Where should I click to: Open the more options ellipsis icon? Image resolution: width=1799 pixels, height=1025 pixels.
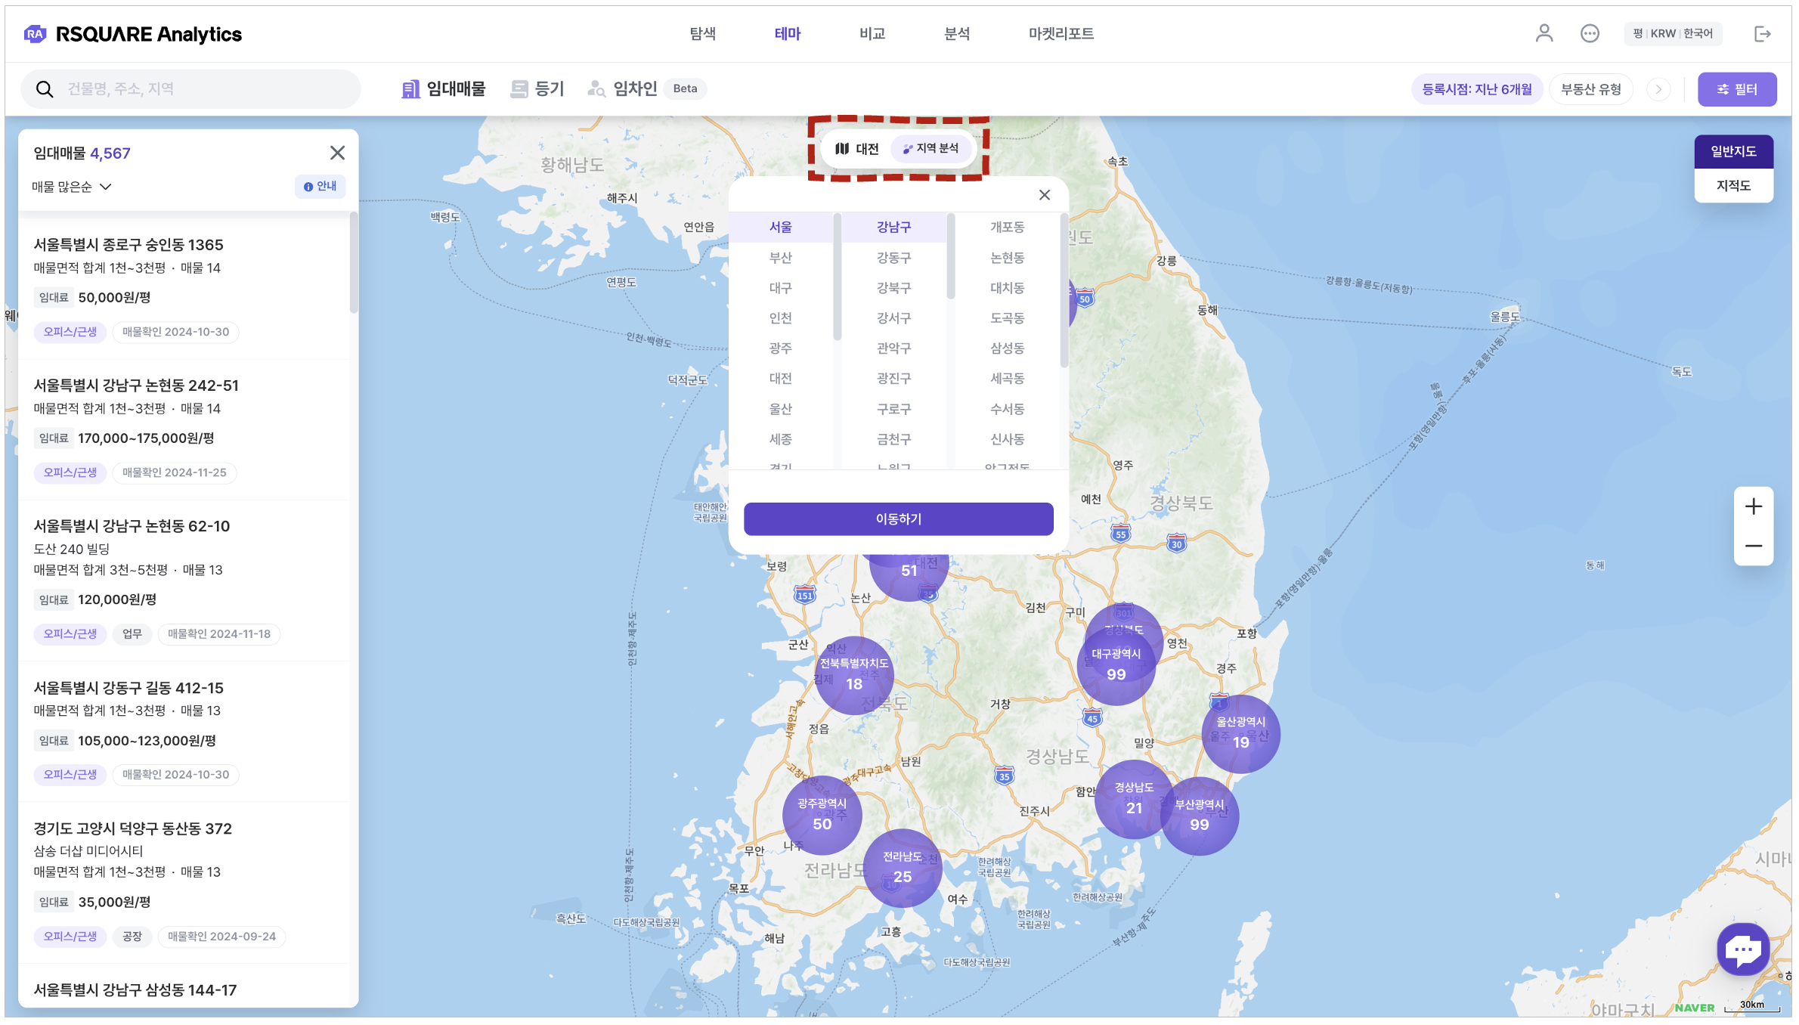1590,33
